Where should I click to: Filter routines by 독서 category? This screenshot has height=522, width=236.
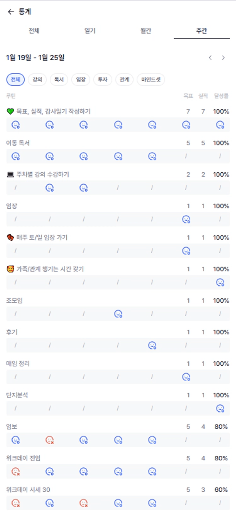[59, 79]
